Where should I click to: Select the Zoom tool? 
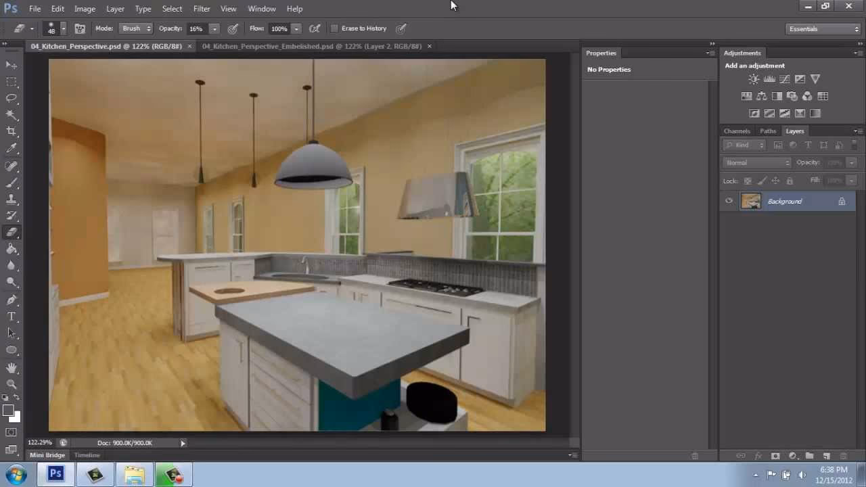[12, 384]
